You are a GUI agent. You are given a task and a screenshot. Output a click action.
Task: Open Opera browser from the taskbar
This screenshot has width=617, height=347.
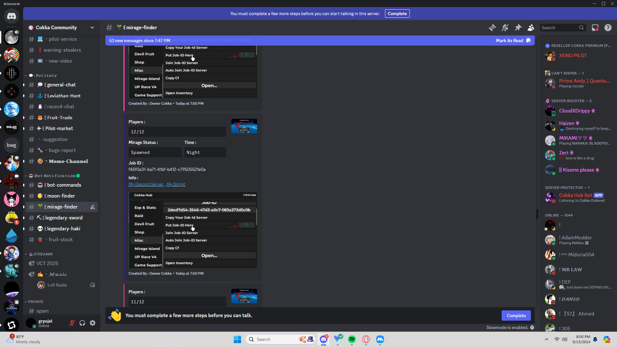(x=366, y=339)
